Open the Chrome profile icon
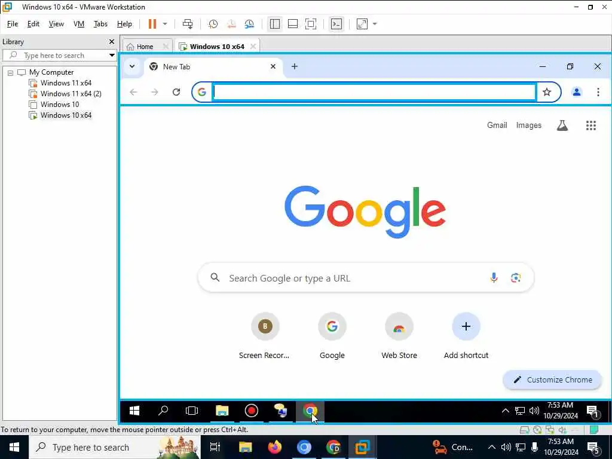 pos(577,92)
